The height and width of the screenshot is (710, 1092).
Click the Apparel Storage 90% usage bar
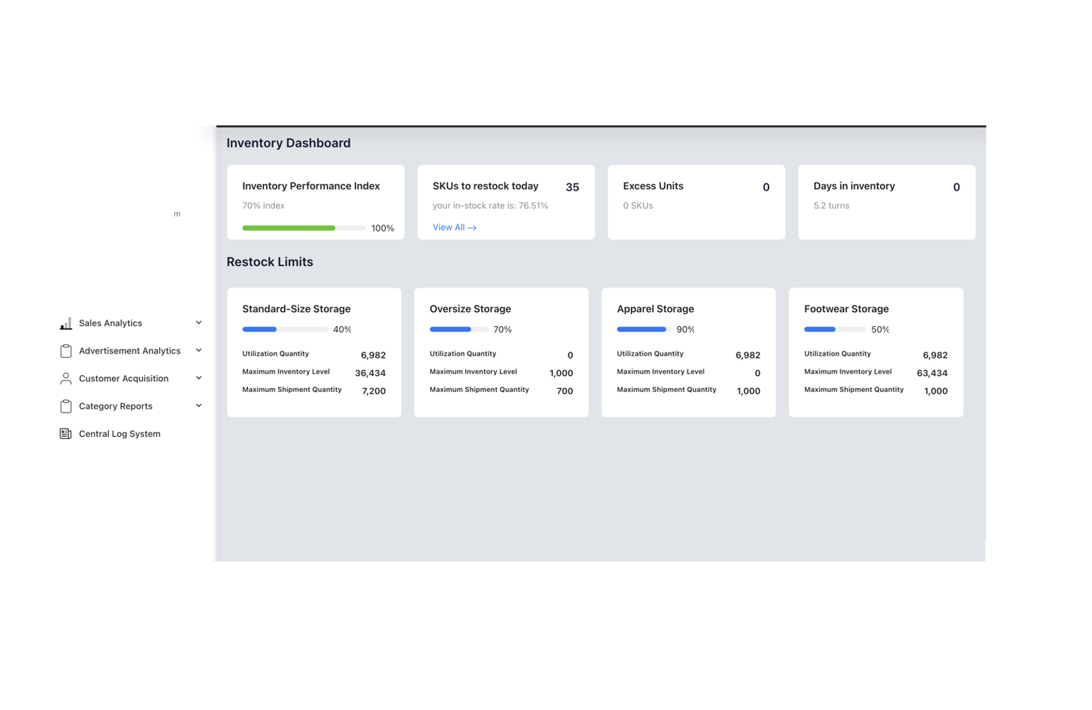point(643,329)
